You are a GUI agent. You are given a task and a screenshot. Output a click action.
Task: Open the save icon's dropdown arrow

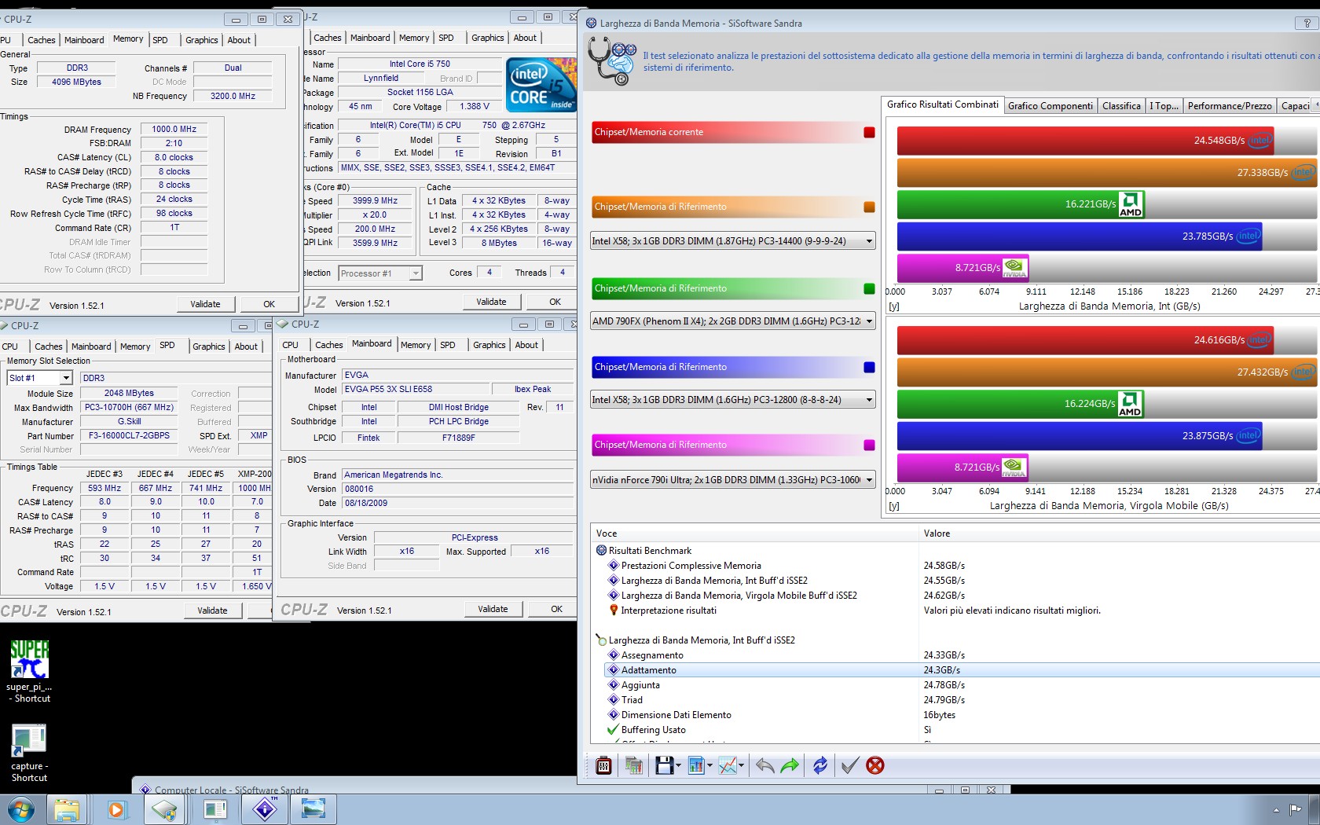[x=677, y=765]
